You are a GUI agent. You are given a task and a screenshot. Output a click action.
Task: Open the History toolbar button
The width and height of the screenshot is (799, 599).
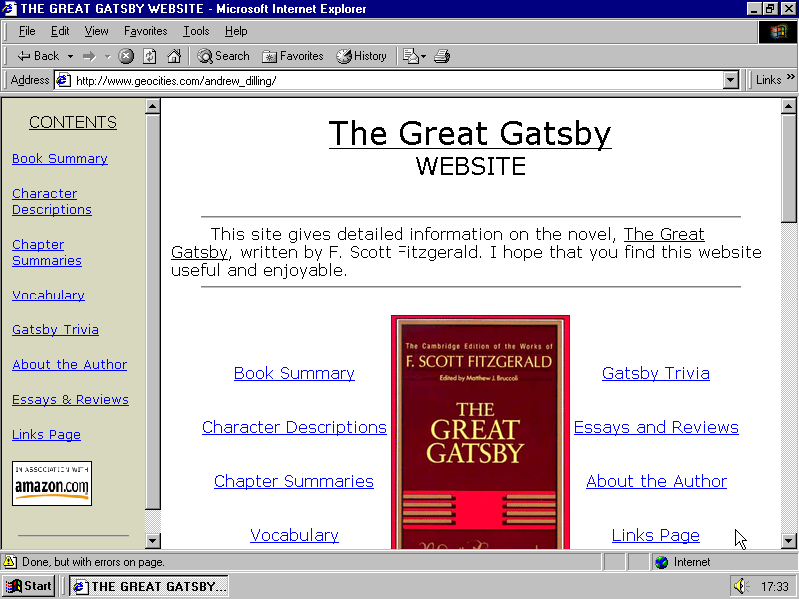tap(361, 56)
